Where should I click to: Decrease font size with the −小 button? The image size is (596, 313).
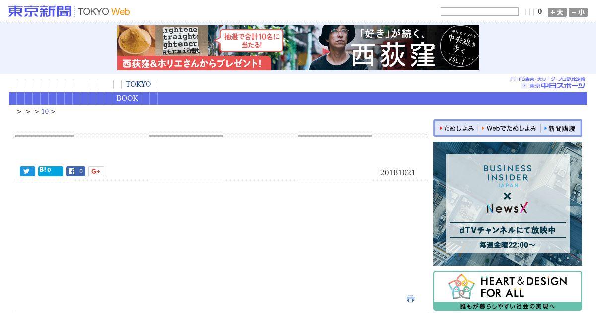pyautogui.click(x=578, y=12)
